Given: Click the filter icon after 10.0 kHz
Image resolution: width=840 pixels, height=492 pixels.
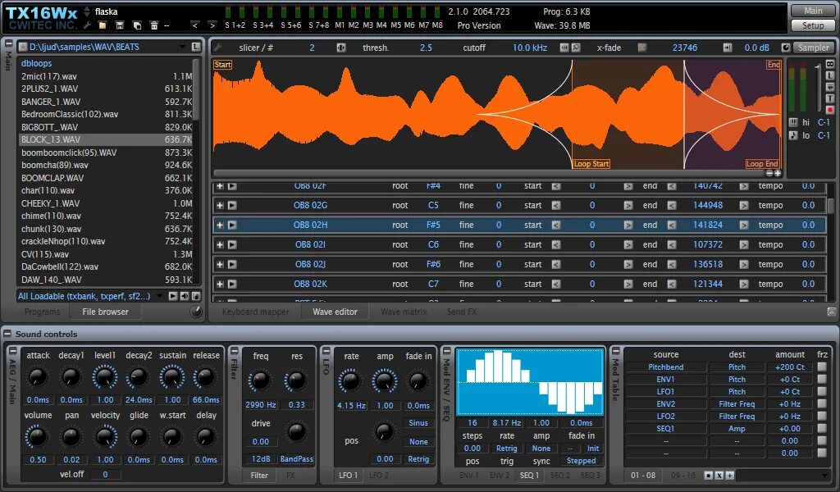Looking at the screenshot, I should tap(564, 48).
